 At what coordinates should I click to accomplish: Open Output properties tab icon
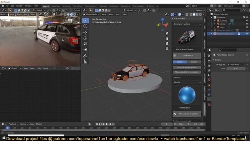tap(209, 66)
